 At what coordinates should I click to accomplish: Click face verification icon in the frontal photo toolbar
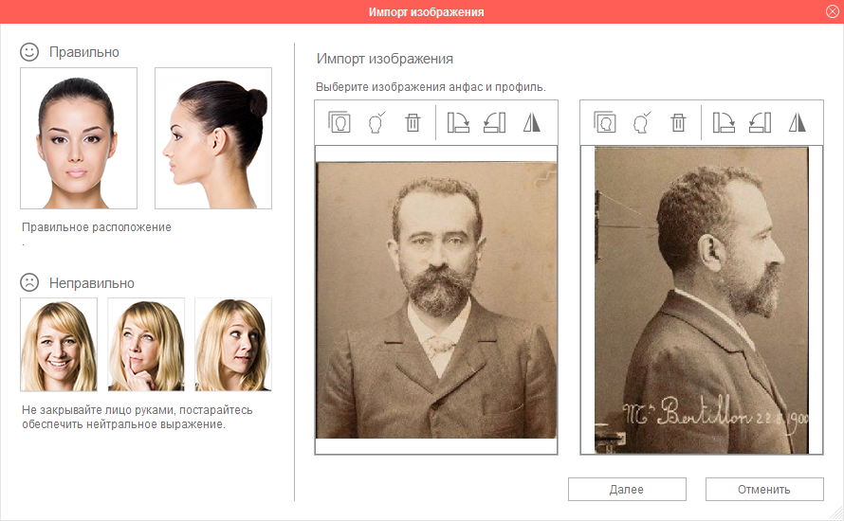[376, 122]
